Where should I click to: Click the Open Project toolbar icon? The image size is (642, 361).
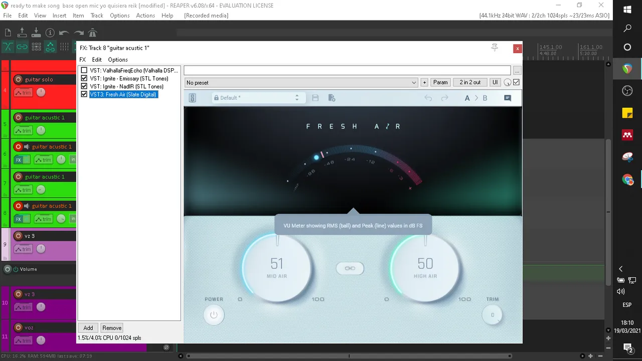pos(22,33)
